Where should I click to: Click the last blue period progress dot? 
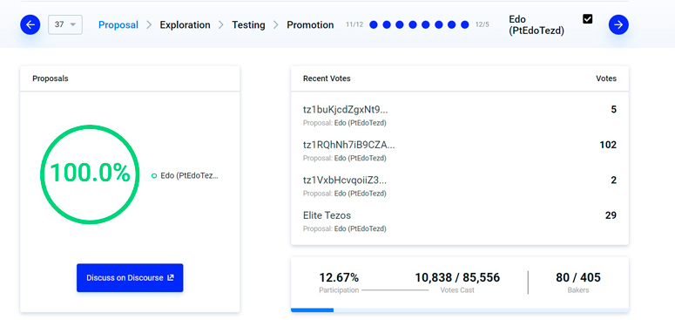[464, 24]
